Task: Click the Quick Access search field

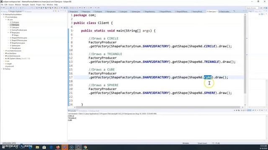Action: point(252,8)
